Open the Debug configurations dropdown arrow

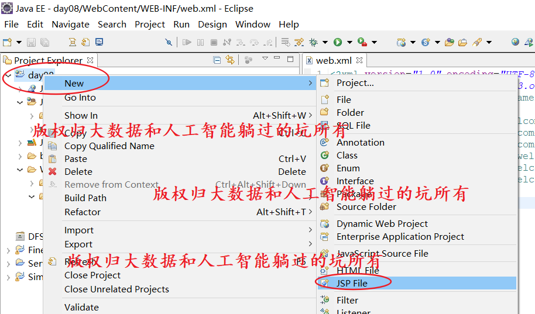pyautogui.click(x=325, y=42)
